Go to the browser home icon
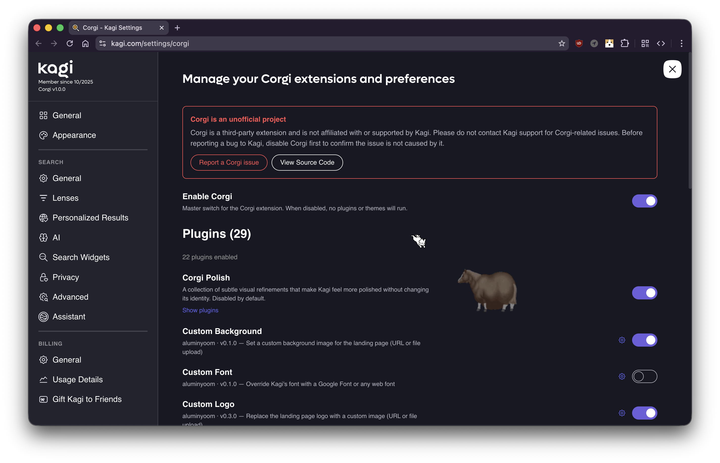 click(85, 44)
